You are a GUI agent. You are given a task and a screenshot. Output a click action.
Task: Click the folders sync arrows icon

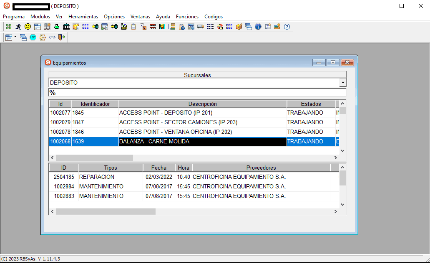pos(220,27)
